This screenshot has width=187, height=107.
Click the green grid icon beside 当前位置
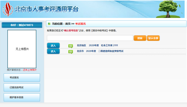tap(49, 24)
